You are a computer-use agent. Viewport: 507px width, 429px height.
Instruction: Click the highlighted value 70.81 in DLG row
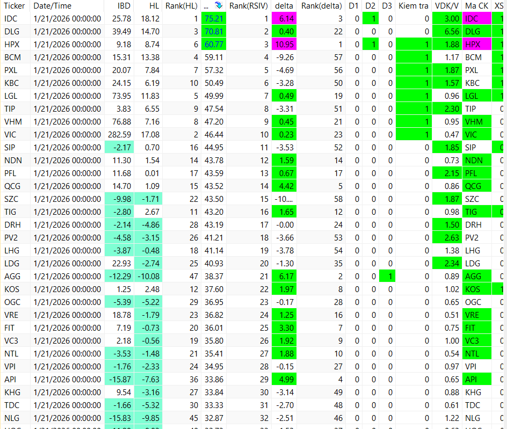tap(214, 32)
